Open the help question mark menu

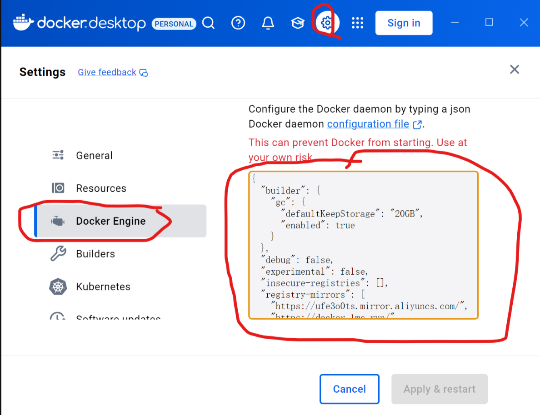click(x=238, y=23)
